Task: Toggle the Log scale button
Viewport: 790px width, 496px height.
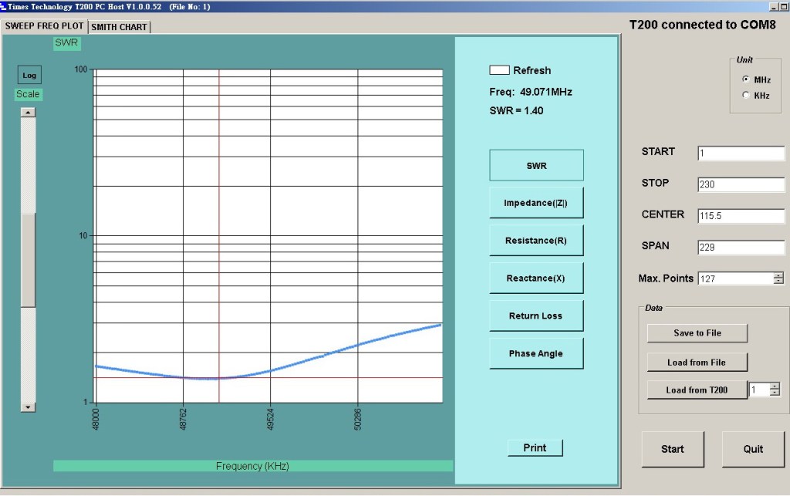Action: [x=29, y=75]
